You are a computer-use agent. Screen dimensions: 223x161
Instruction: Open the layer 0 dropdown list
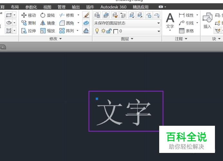127,31
